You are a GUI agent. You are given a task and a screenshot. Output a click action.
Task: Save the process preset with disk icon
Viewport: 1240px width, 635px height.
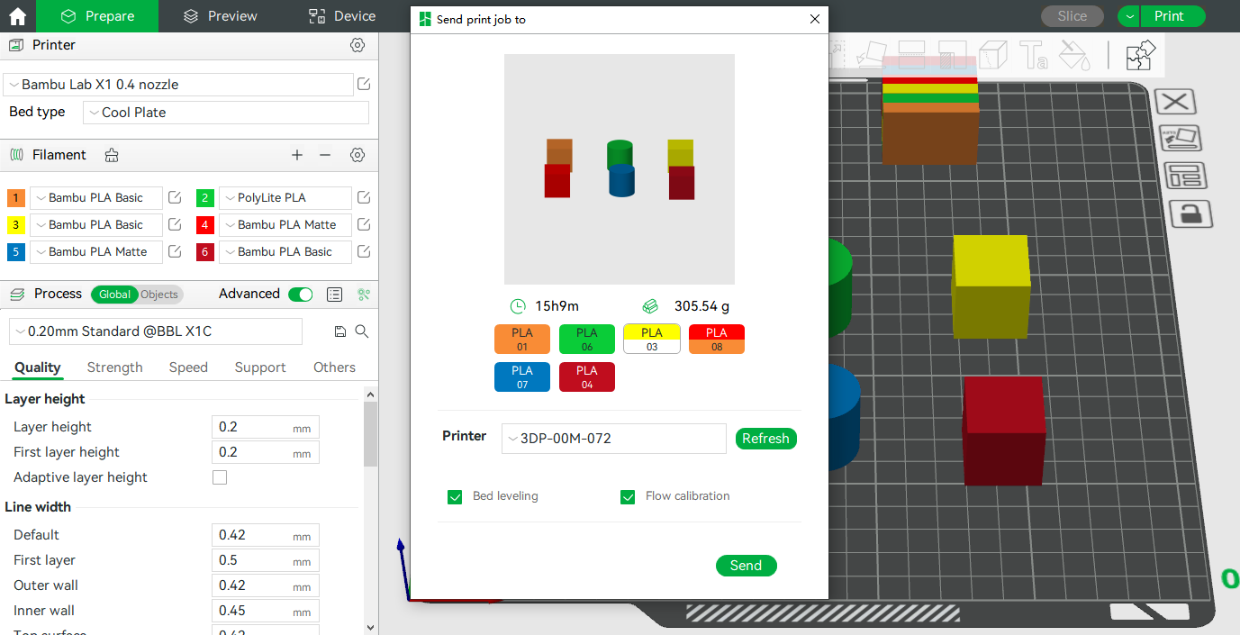(x=339, y=331)
